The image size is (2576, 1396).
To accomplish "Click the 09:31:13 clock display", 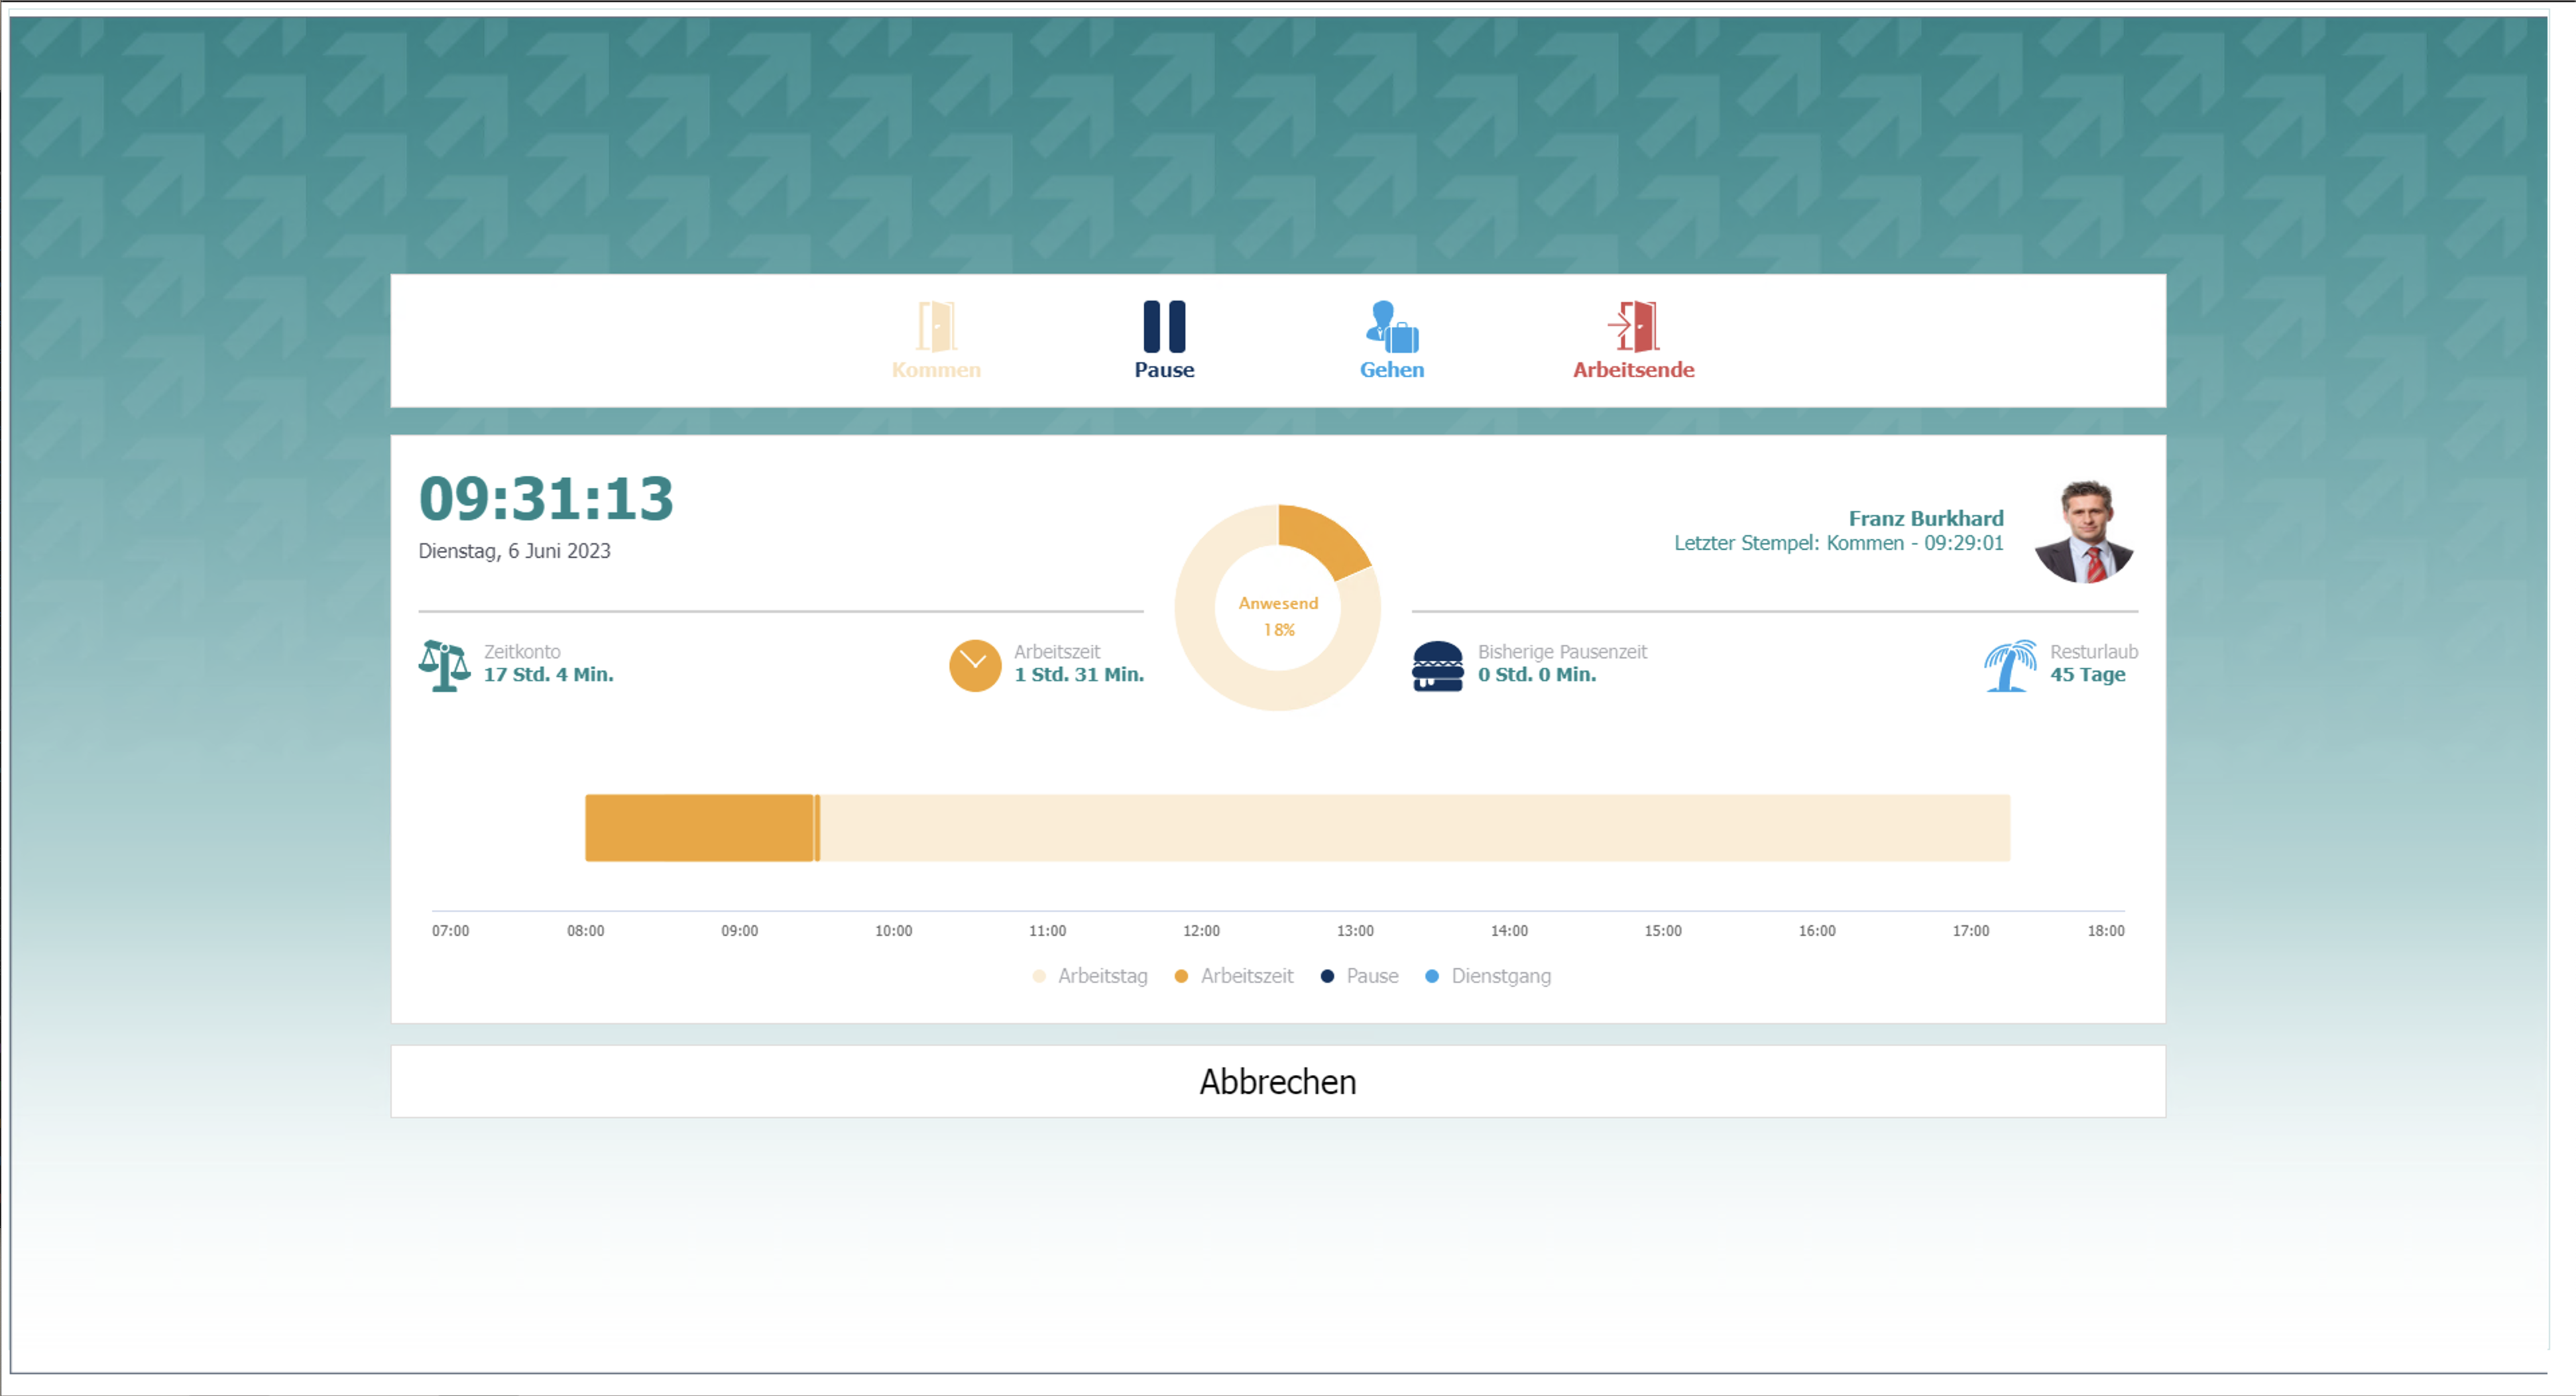I will tap(546, 498).
